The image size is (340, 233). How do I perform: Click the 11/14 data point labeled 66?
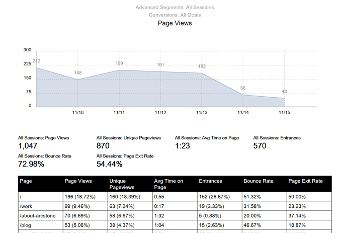click(243, 95)
